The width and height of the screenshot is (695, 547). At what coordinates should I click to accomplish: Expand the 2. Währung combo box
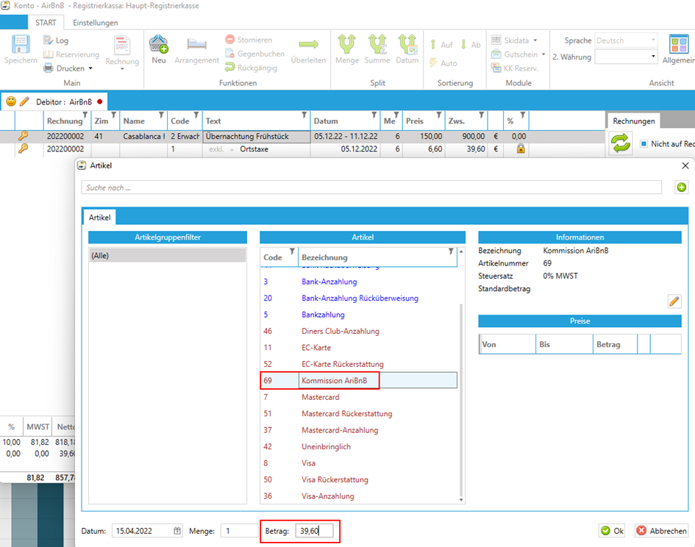pyautogui.click(x=653, y=57)
